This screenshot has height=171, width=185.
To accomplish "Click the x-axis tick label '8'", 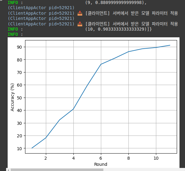I will (128, 158).
